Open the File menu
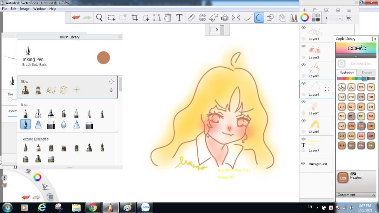Viewport: 379px width, 213px height. point(4,9)
